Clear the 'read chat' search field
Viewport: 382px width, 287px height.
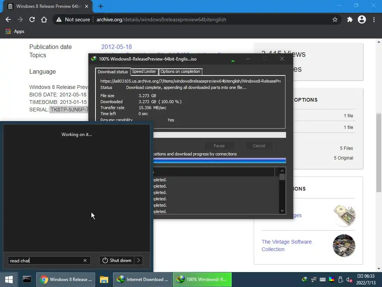85,260
